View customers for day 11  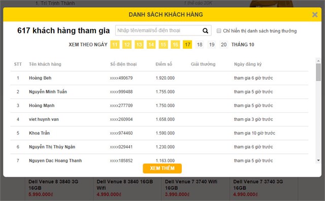[x=115, y=45]
